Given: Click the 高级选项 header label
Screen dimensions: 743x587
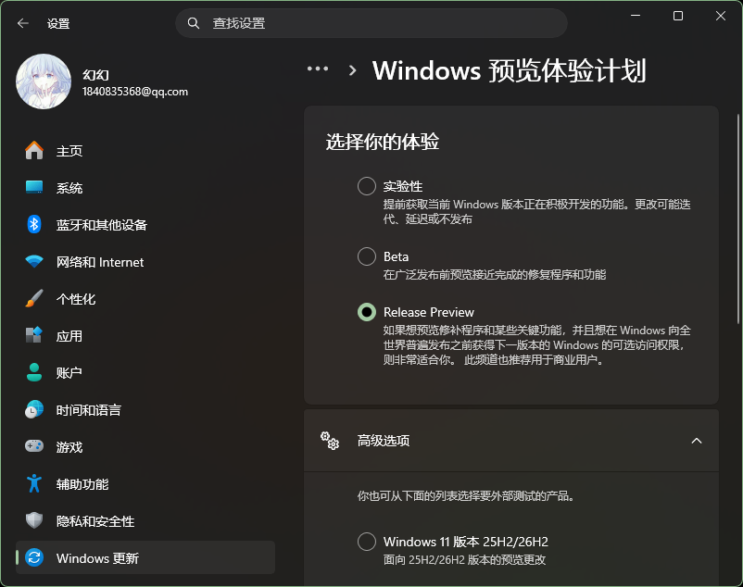Looking at the screenshot, I should [384, 441].
